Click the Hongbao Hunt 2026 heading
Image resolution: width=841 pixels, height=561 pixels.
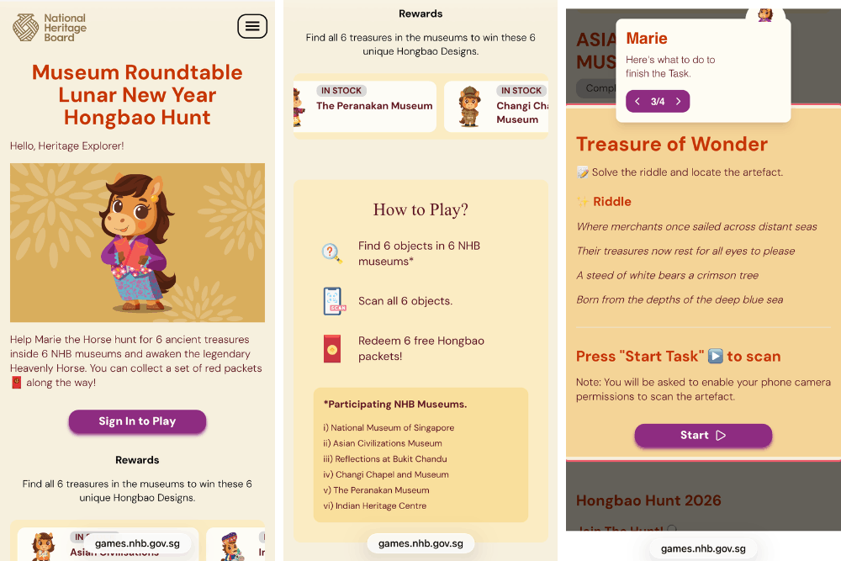point(648,500)
